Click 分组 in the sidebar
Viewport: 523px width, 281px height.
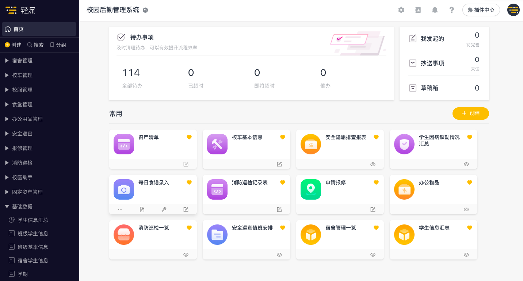[x=58, y=45]
